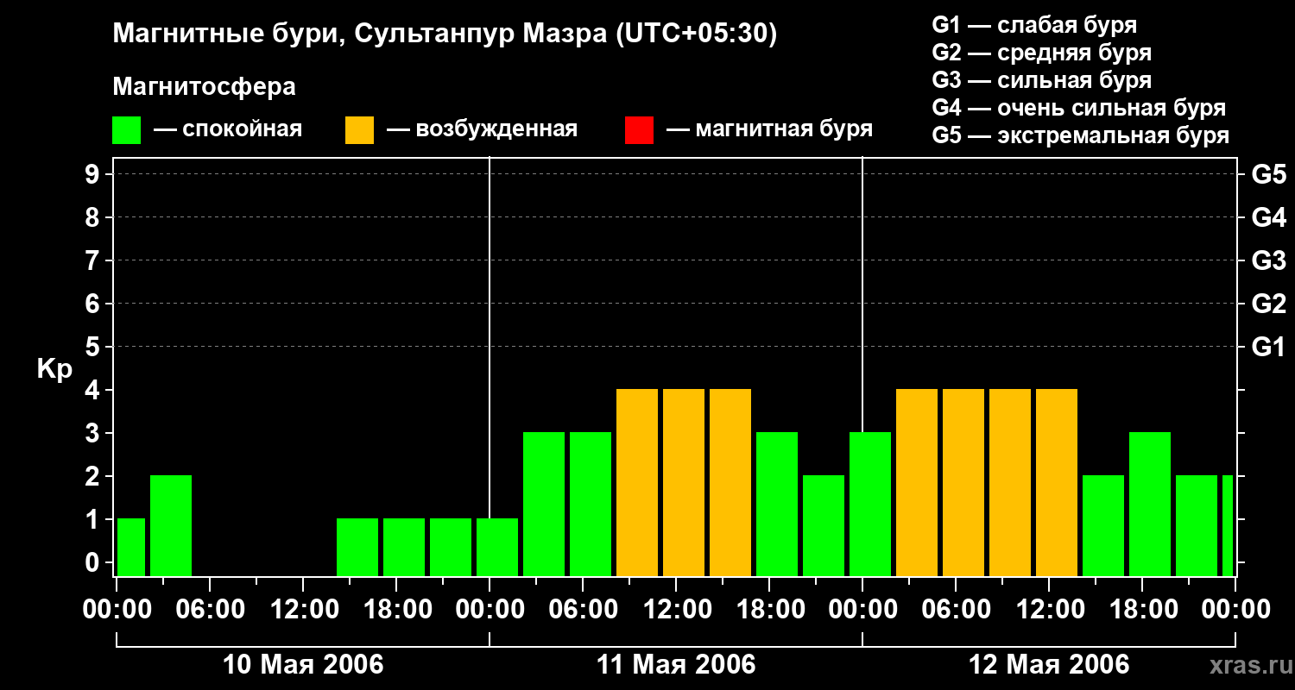The height and width of the screenshot is (690, 1295).
Task: Click the 'G1 — слабая буря' legend line
Action: 1034,25
